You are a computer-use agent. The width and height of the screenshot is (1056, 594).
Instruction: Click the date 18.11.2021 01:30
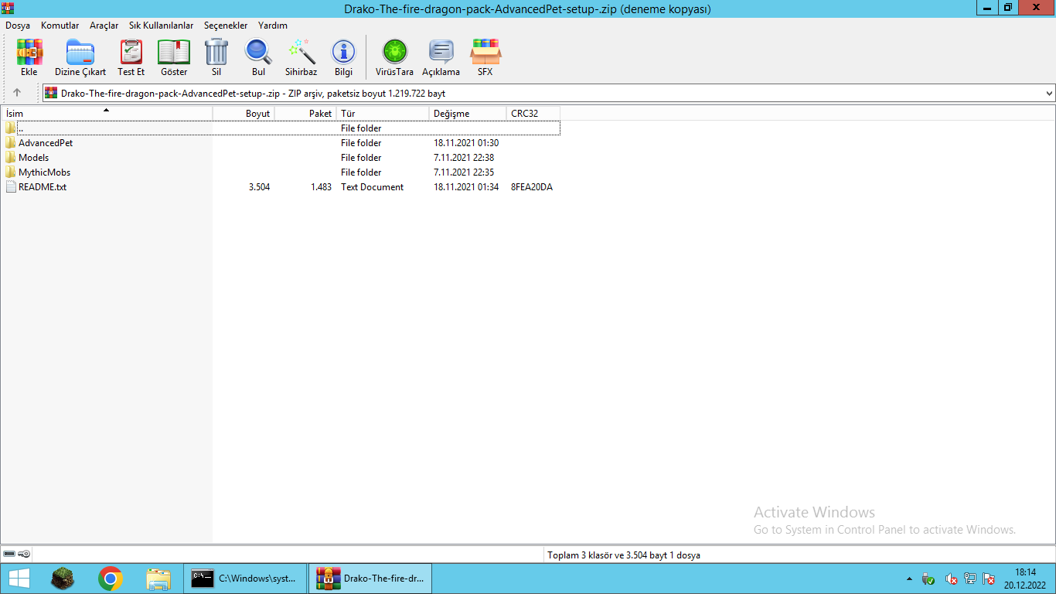click(466, 143)
